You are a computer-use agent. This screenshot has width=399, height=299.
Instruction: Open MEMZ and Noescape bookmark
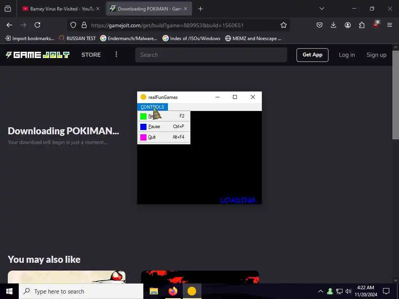pos(253,39)
